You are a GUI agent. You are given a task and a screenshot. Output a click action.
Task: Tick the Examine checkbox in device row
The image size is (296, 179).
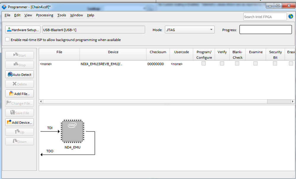[255, 64]
